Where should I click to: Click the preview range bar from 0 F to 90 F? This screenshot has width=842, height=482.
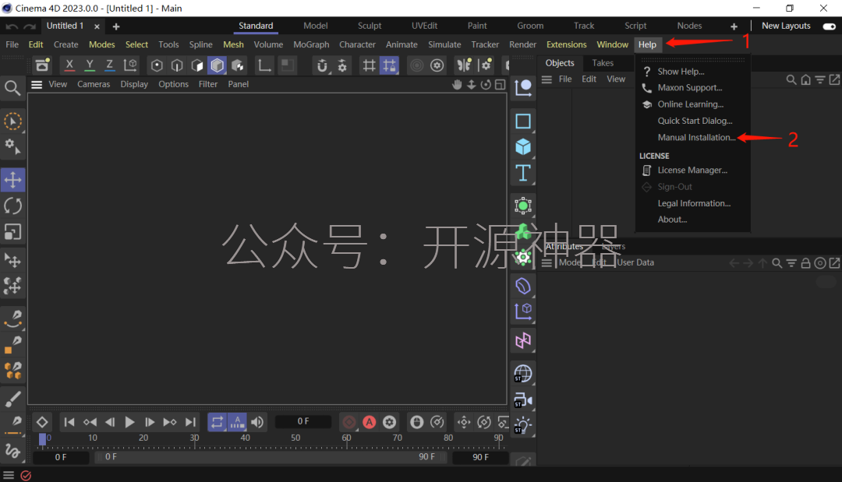coord(270,457)
